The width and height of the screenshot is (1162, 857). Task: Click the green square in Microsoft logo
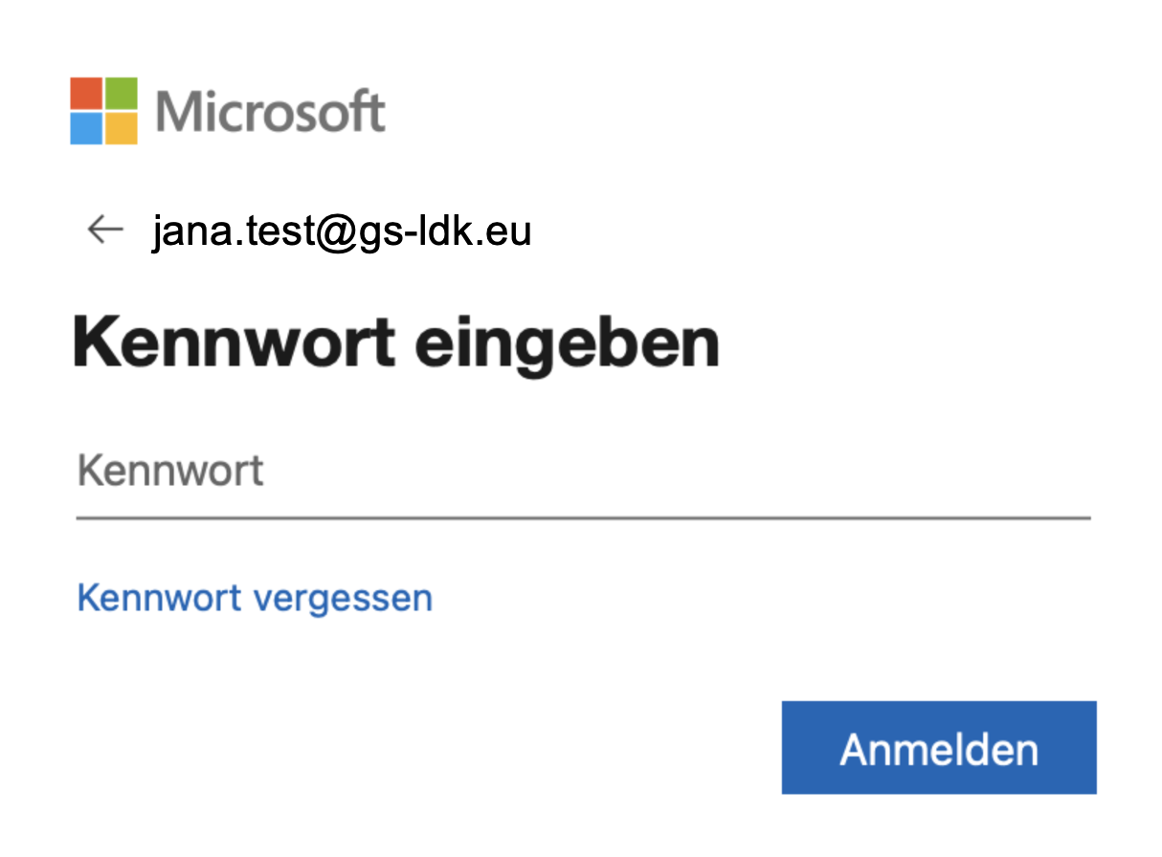click(x=121, y=94)
